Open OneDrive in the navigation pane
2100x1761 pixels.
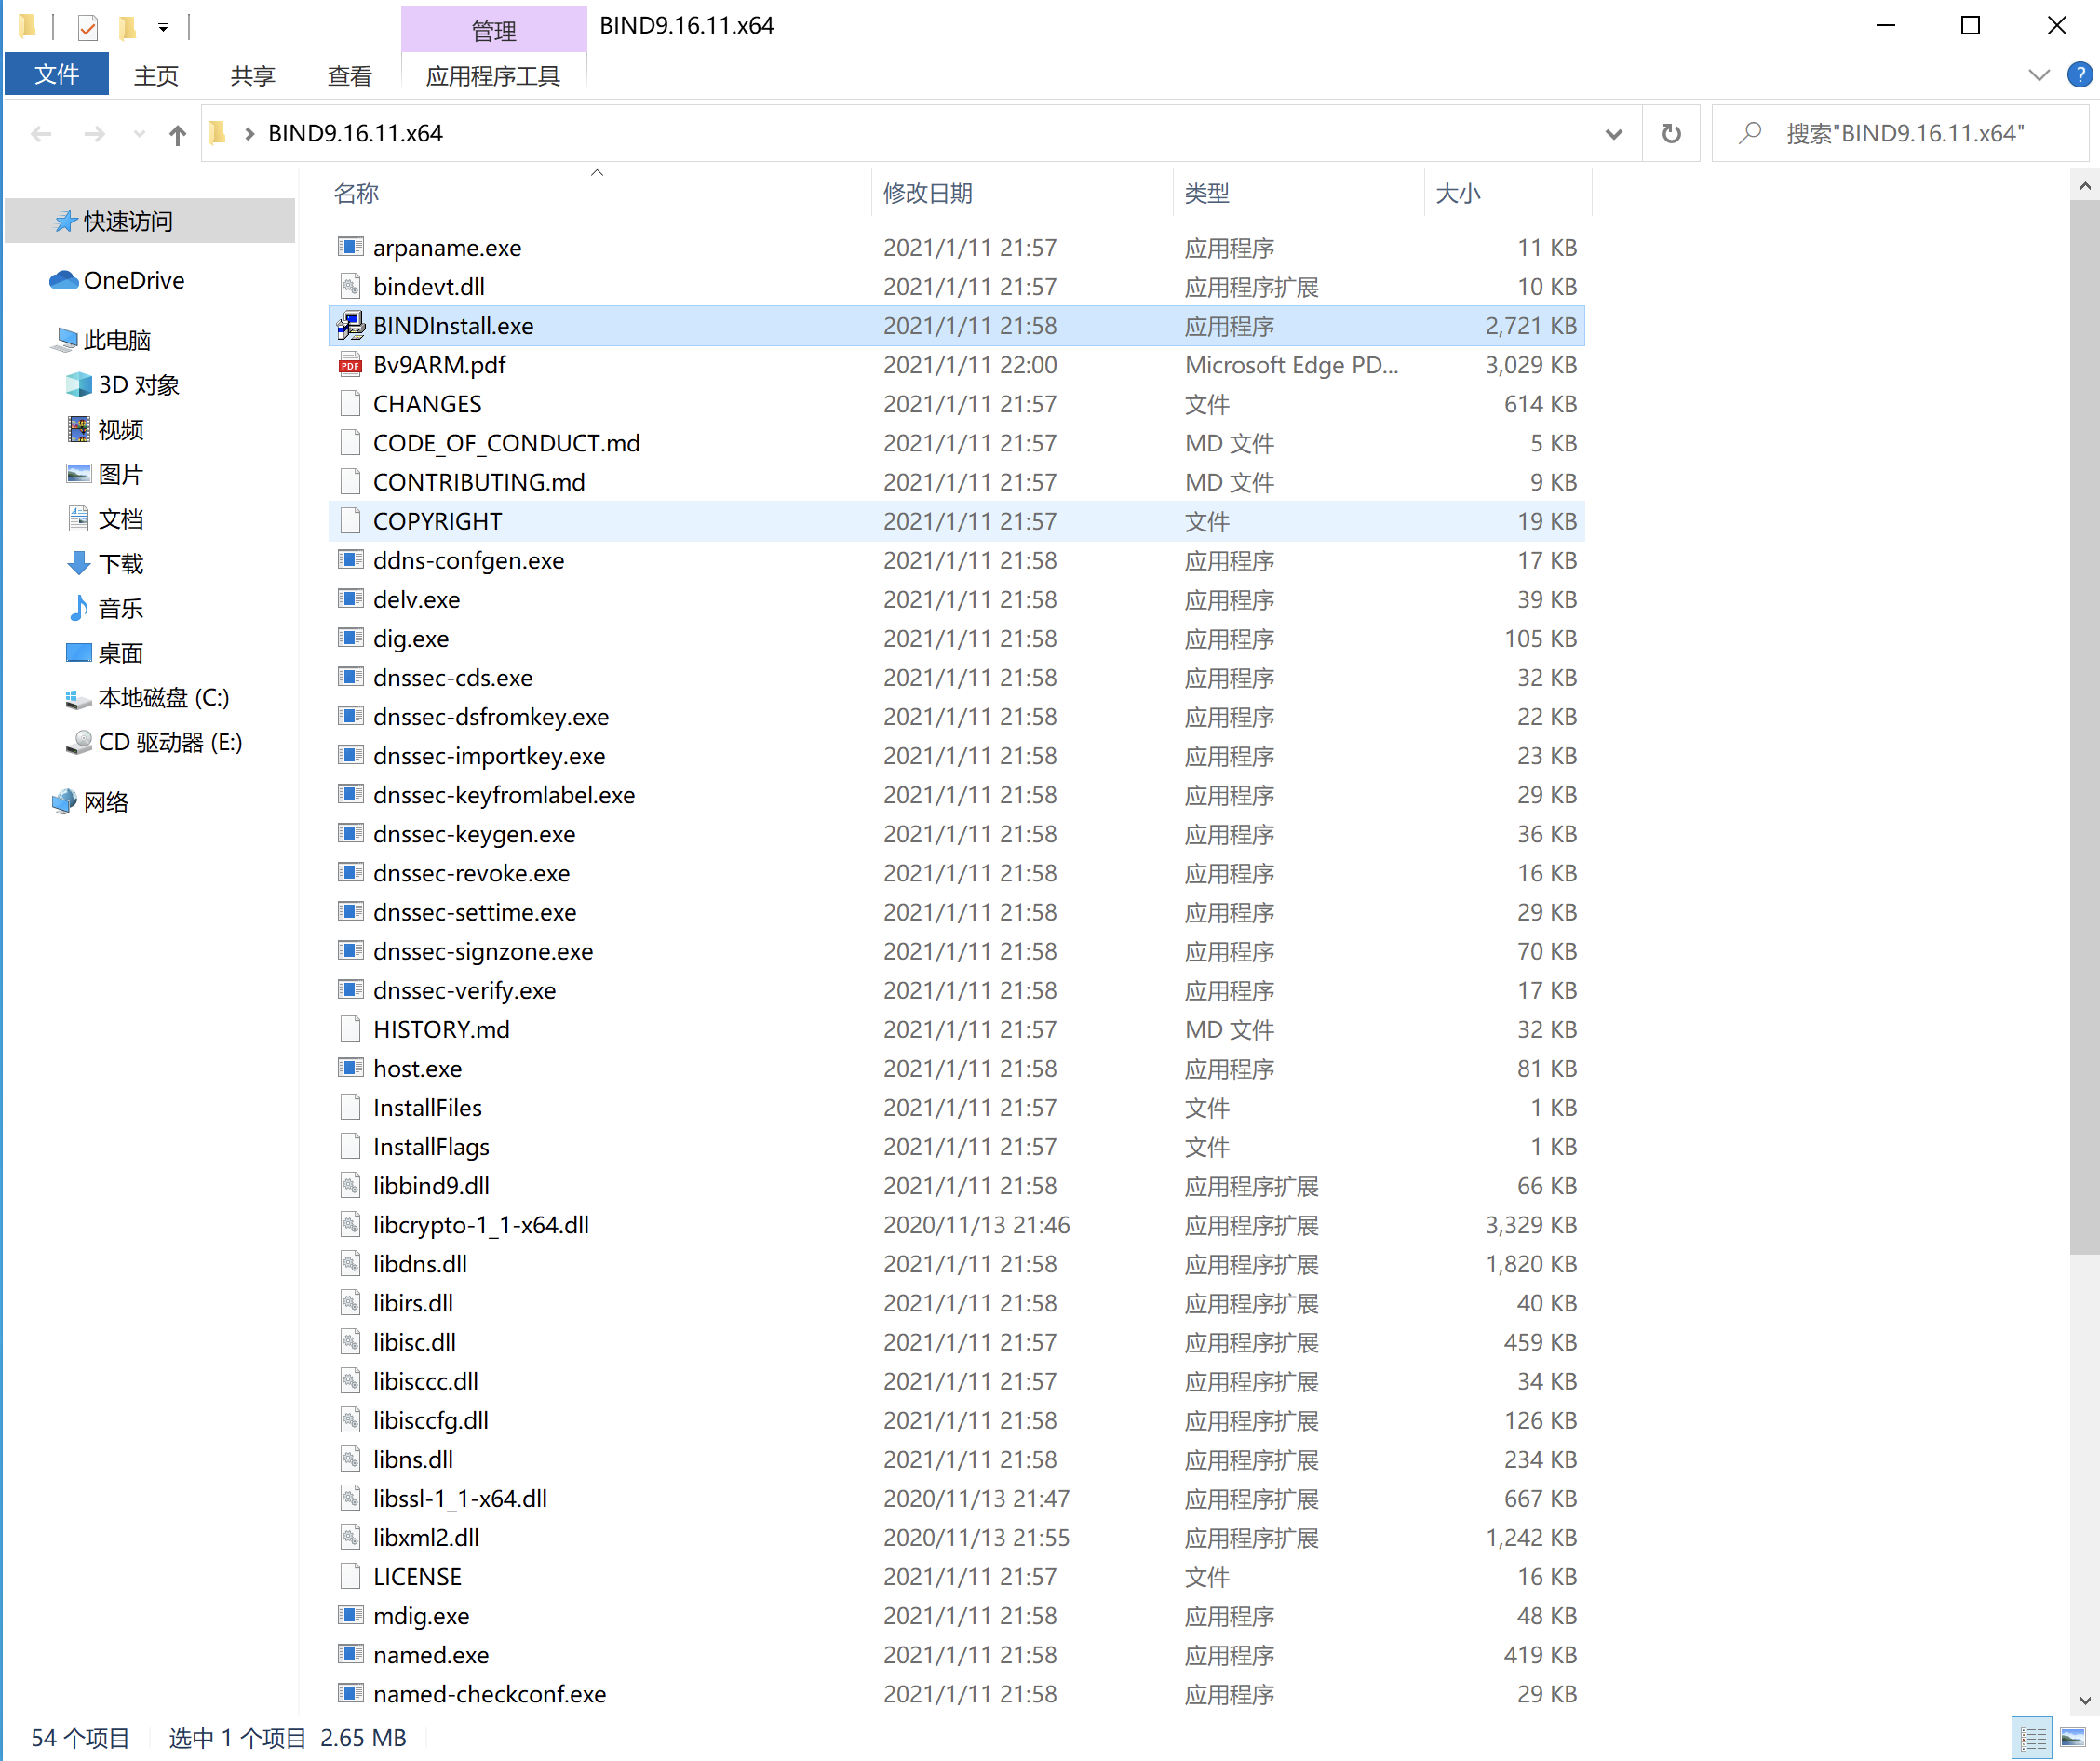coord(117,281)
